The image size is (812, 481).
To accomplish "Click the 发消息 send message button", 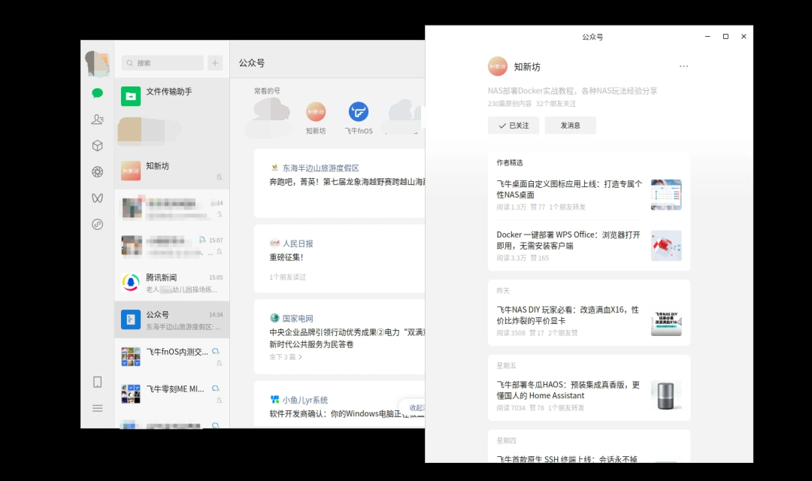I will [570, 126].
